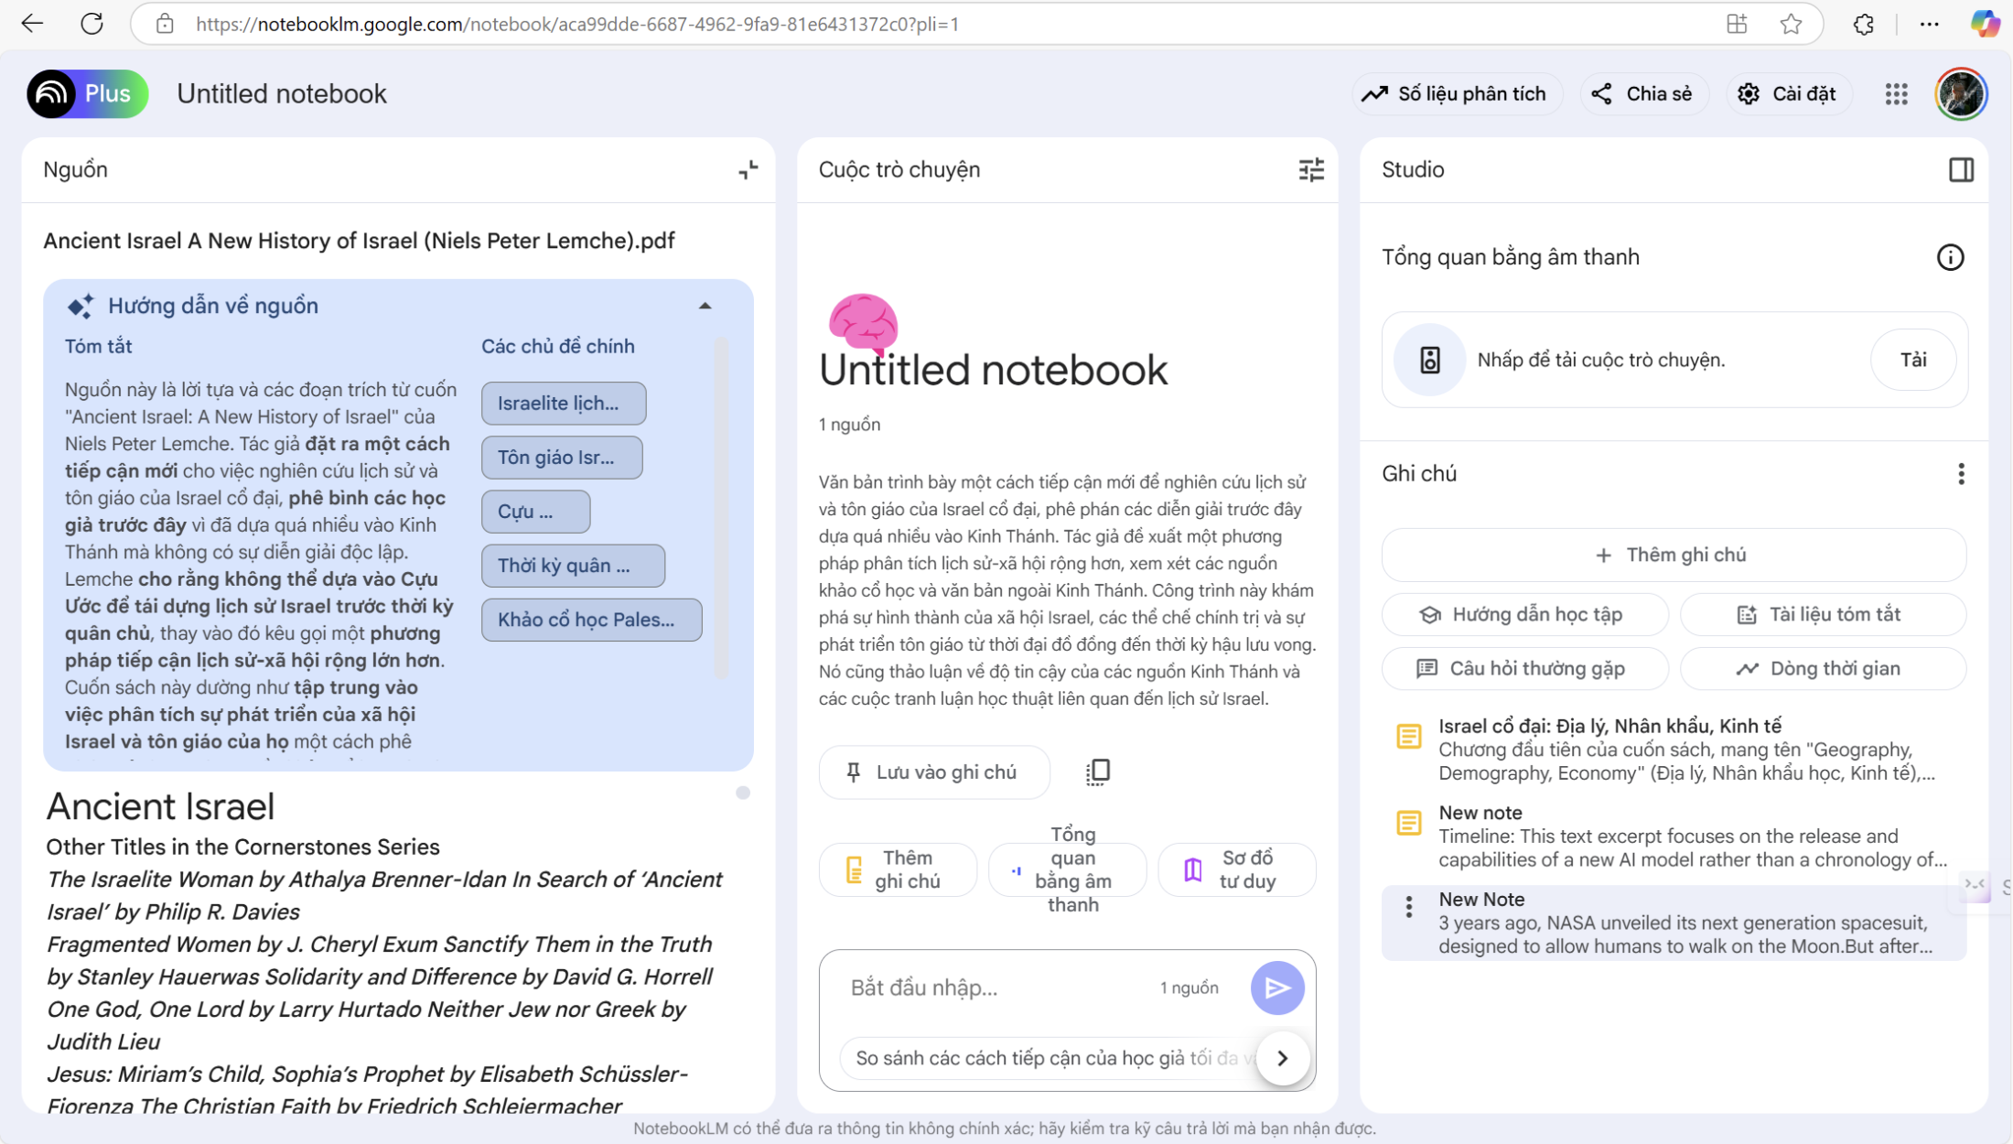Open Số liệu phân tích analytics
This screenshot has width=2013, height=1144.
click(1456, 93)
